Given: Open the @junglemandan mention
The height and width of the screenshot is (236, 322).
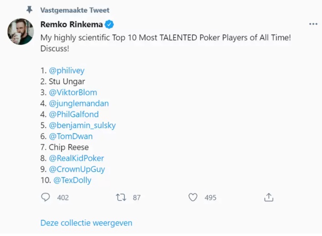Looking at the screenshot, I should pos(79,103).
